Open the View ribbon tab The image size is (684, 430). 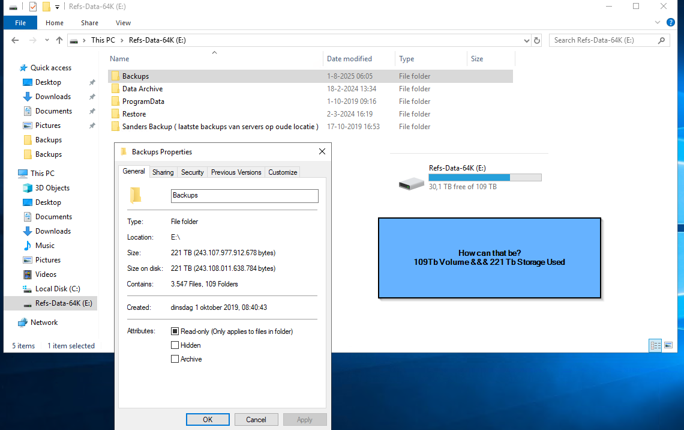pos(123,23)
